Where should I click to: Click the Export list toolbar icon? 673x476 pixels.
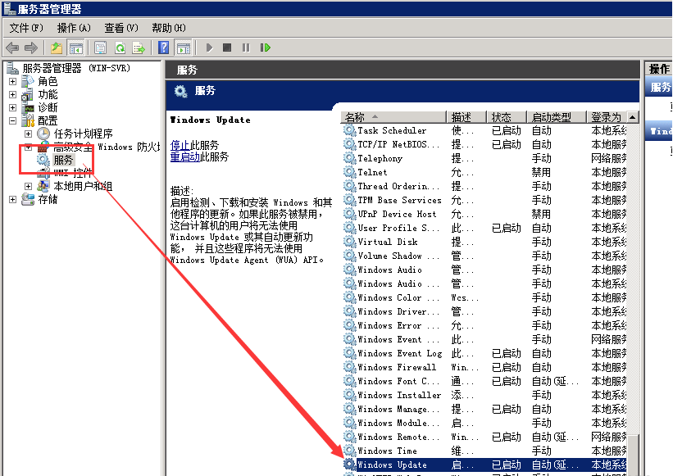point(139,48)
